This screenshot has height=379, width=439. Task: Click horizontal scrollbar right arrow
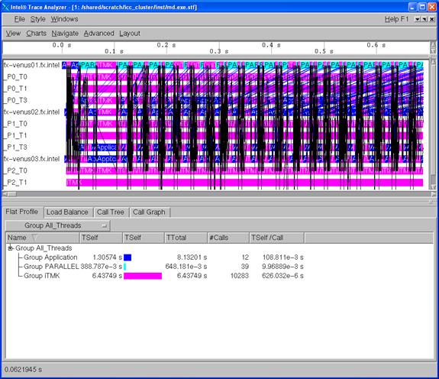[433, 194]
